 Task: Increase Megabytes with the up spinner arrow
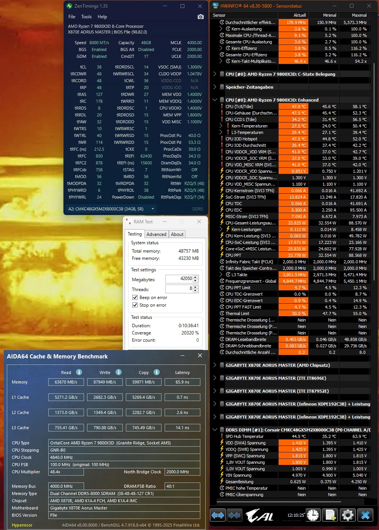pyautogui.click(x=196, y=277)
